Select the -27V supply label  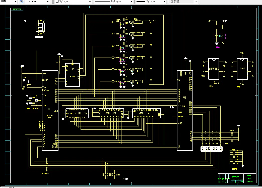(154, 21)
